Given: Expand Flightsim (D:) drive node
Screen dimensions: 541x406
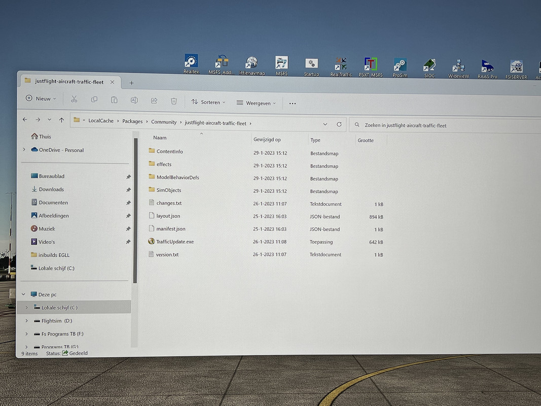Looking at the screenshot, I should [26, 320].
